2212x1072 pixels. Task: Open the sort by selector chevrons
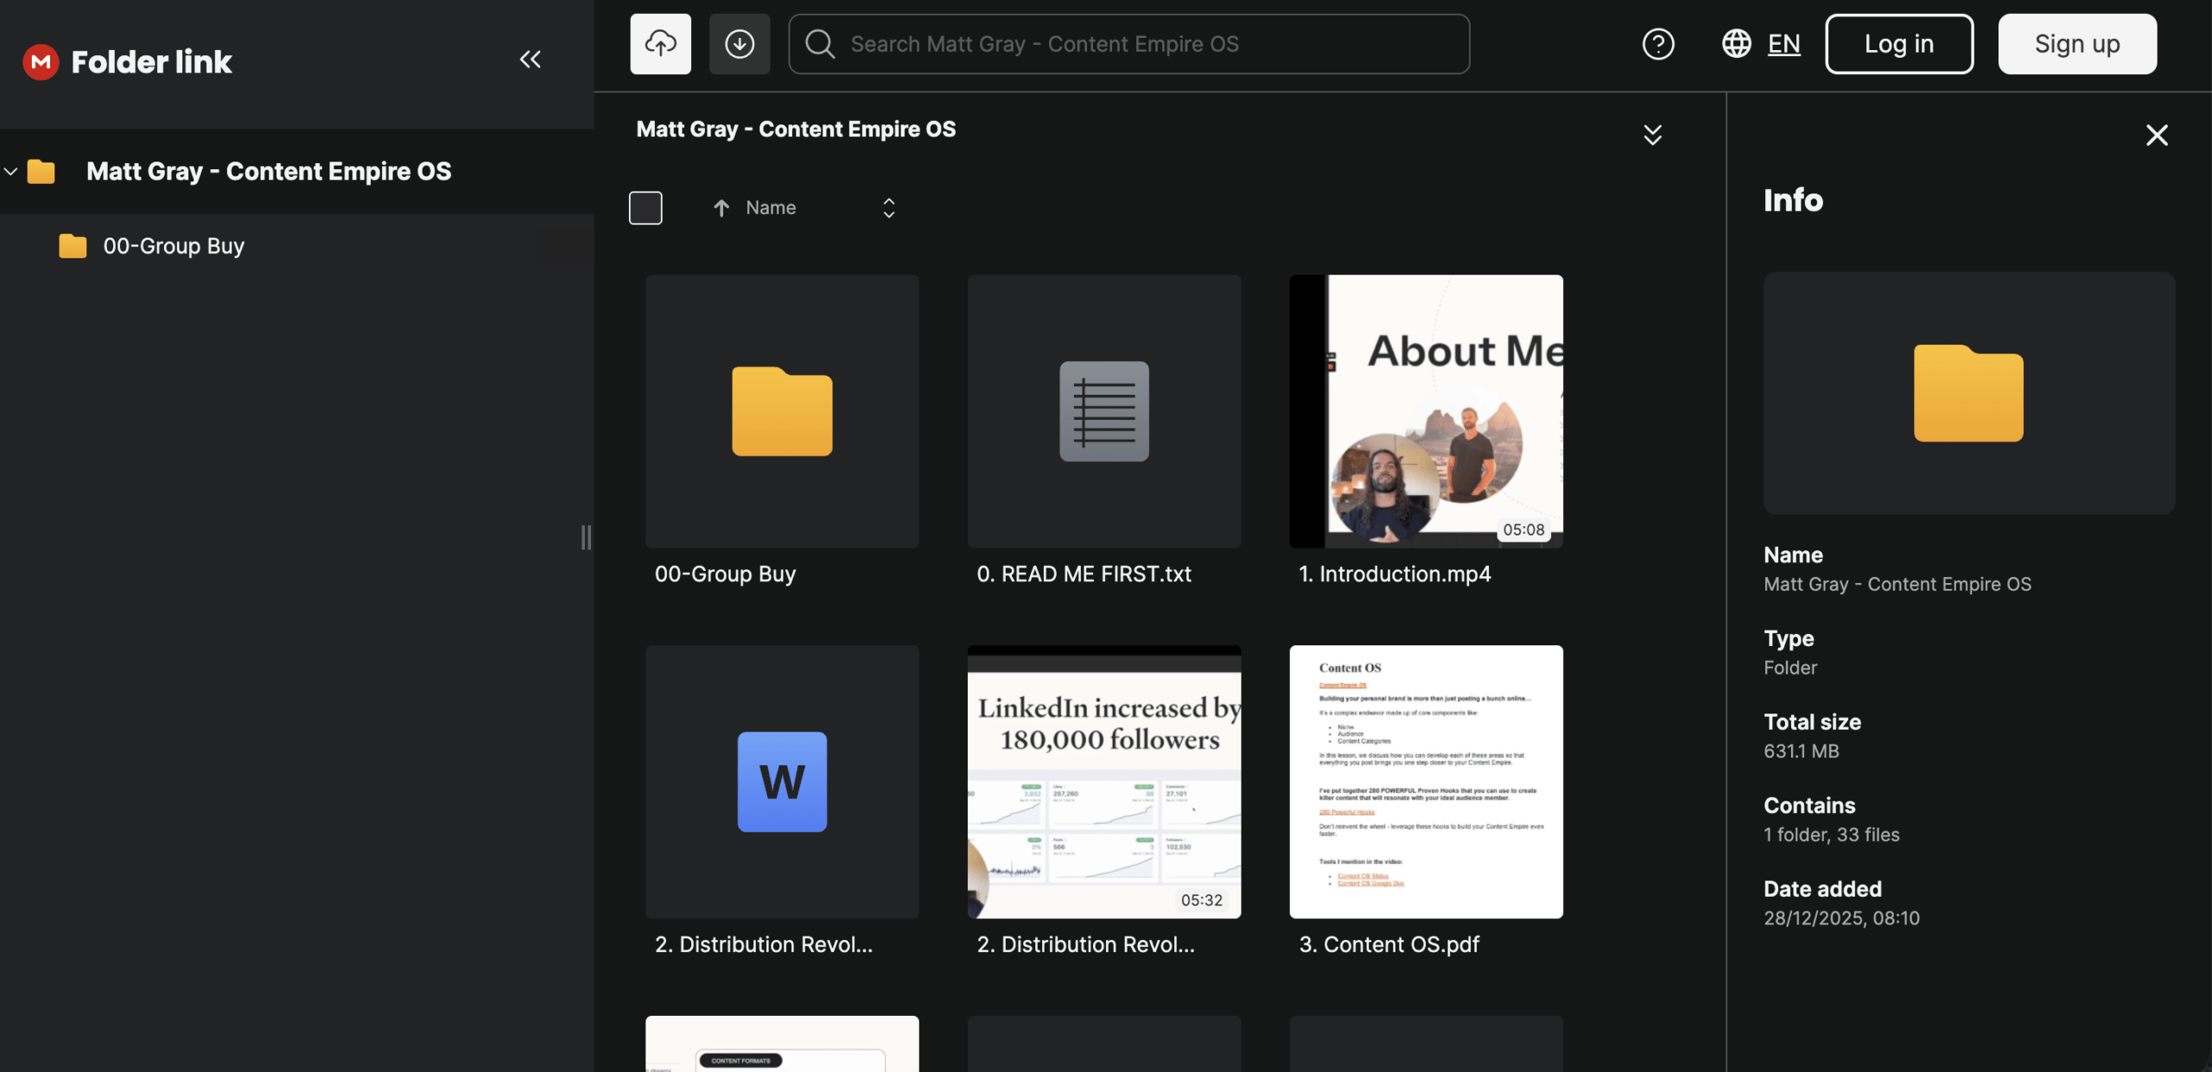tap(888, 208)
